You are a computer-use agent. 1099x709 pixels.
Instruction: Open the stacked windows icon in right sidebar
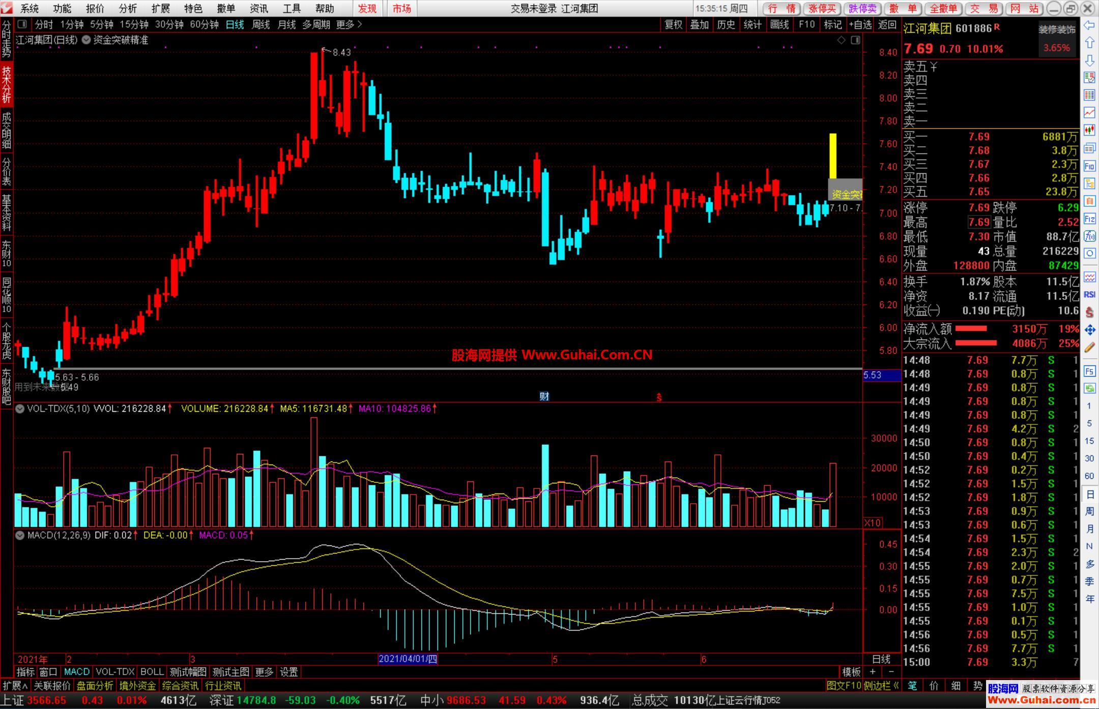[x=1089, y=148]
